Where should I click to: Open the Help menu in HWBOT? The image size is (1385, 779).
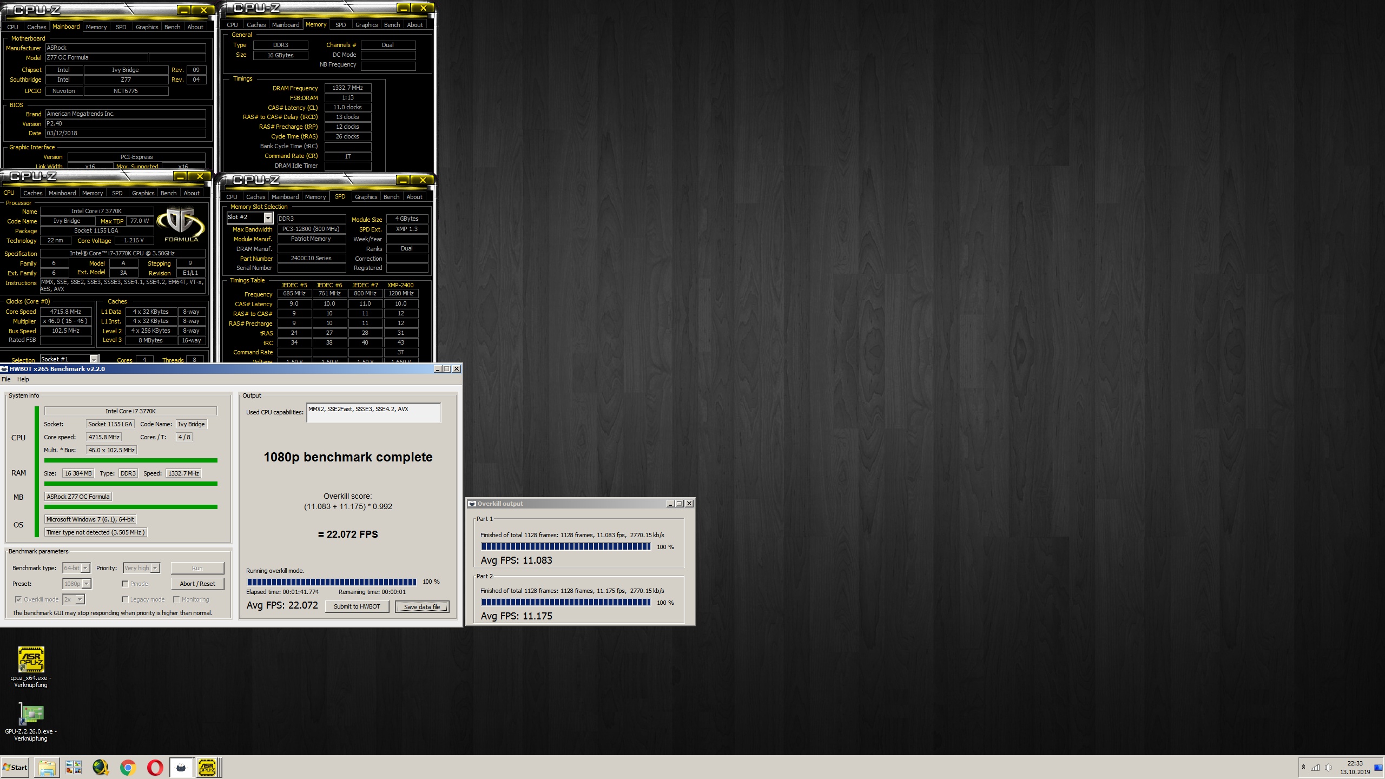coord(23,379)
